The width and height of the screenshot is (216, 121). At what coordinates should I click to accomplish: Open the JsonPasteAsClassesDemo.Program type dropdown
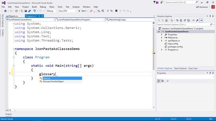coord(80,20)
